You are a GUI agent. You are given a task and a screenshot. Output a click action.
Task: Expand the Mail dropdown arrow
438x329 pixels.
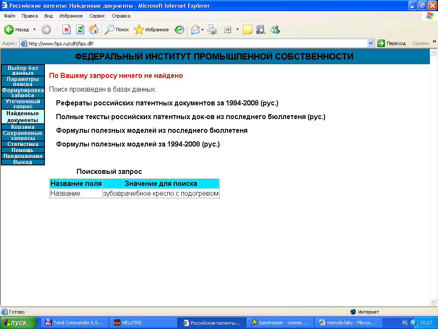[202, 30]
